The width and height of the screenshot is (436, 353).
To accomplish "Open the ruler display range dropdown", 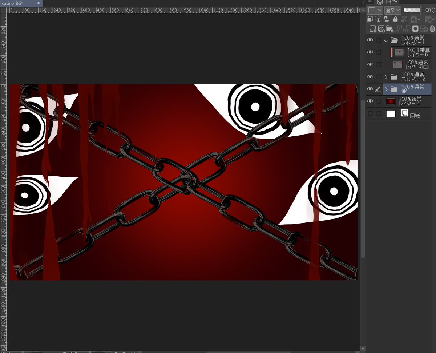I will [x=433, y=19].
